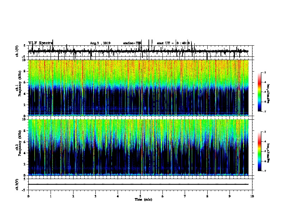The width and height of the screenshot is (284, 220).
Task: Click the ch.1 spectrogram panel
Action: 138,88
